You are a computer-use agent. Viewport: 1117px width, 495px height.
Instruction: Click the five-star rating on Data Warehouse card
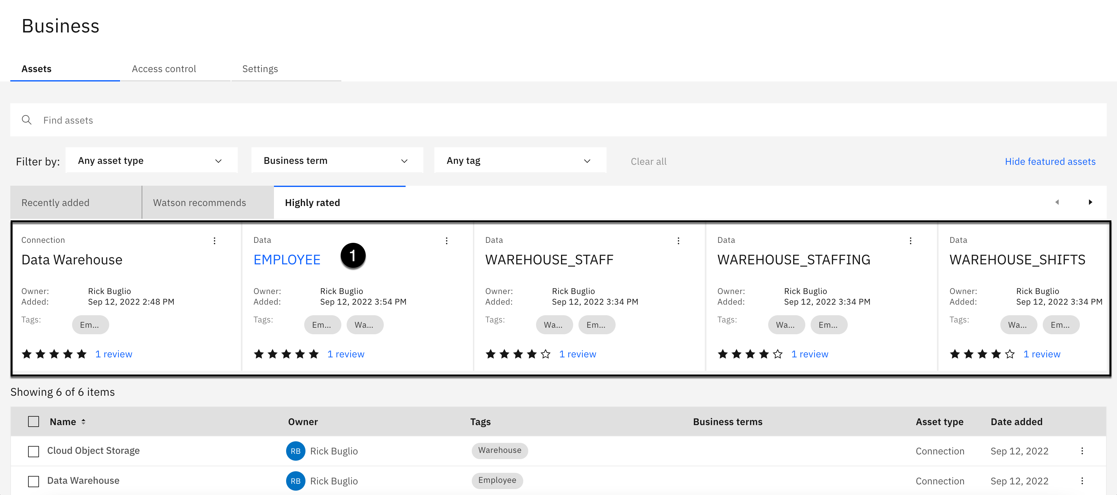tap(54, 354)
